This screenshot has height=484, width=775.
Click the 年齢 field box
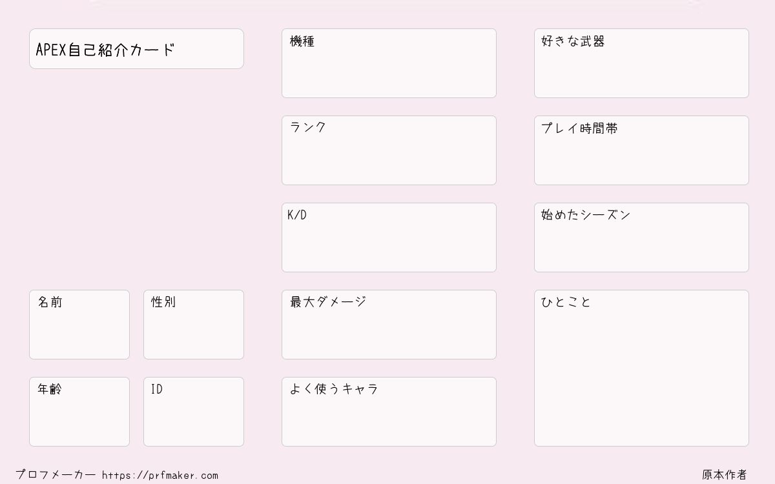[79, 412]
